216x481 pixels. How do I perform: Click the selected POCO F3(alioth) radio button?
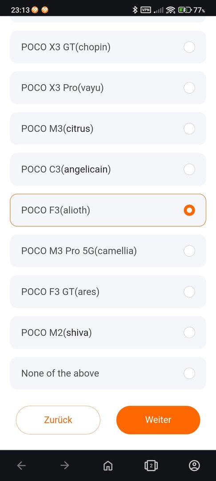point(189,210)
